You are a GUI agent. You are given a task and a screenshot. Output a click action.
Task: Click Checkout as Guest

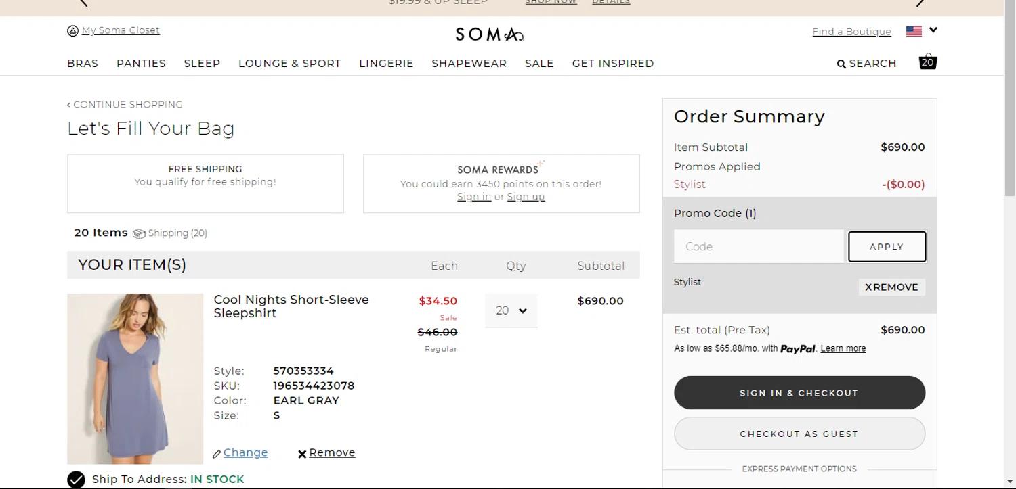[x=799, y=434]
